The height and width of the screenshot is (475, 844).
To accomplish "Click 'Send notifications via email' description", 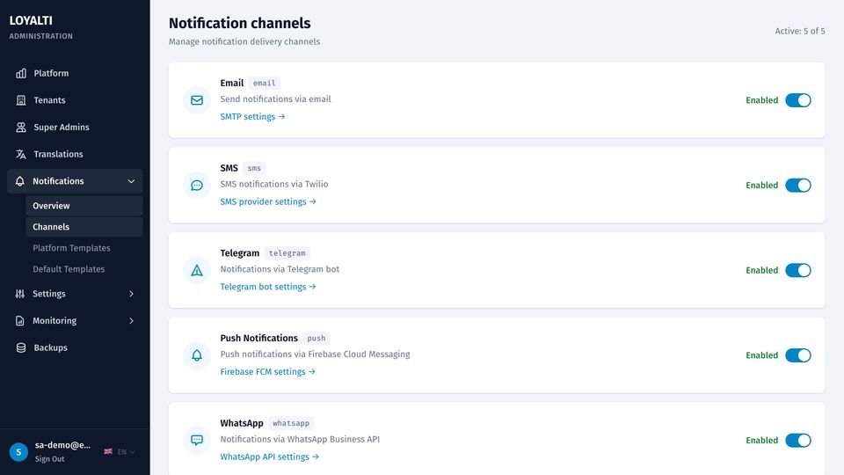I will (275, 99).
